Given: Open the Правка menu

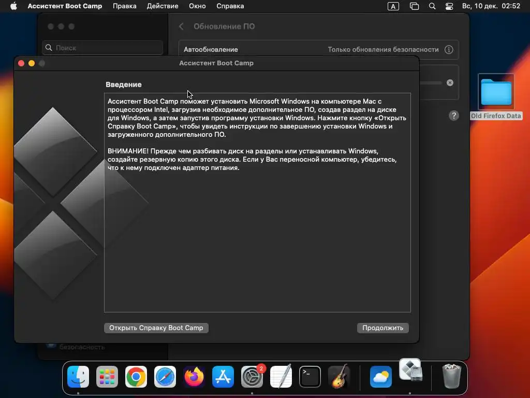Looking at the screenshot, I should 125,6.
